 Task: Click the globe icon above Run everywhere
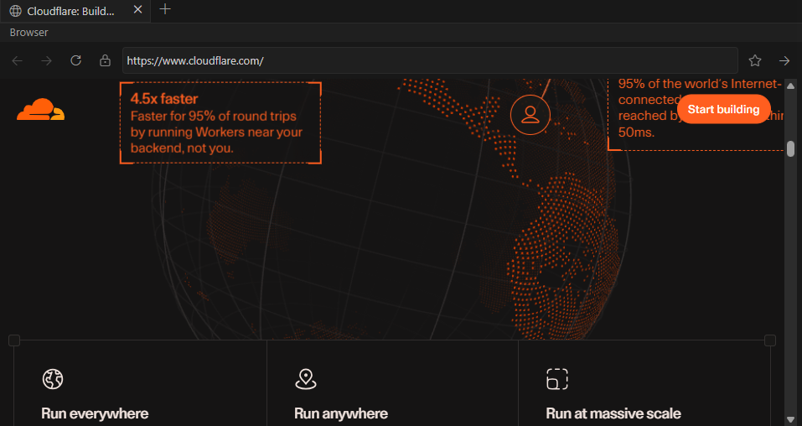(x=53, y=379)
